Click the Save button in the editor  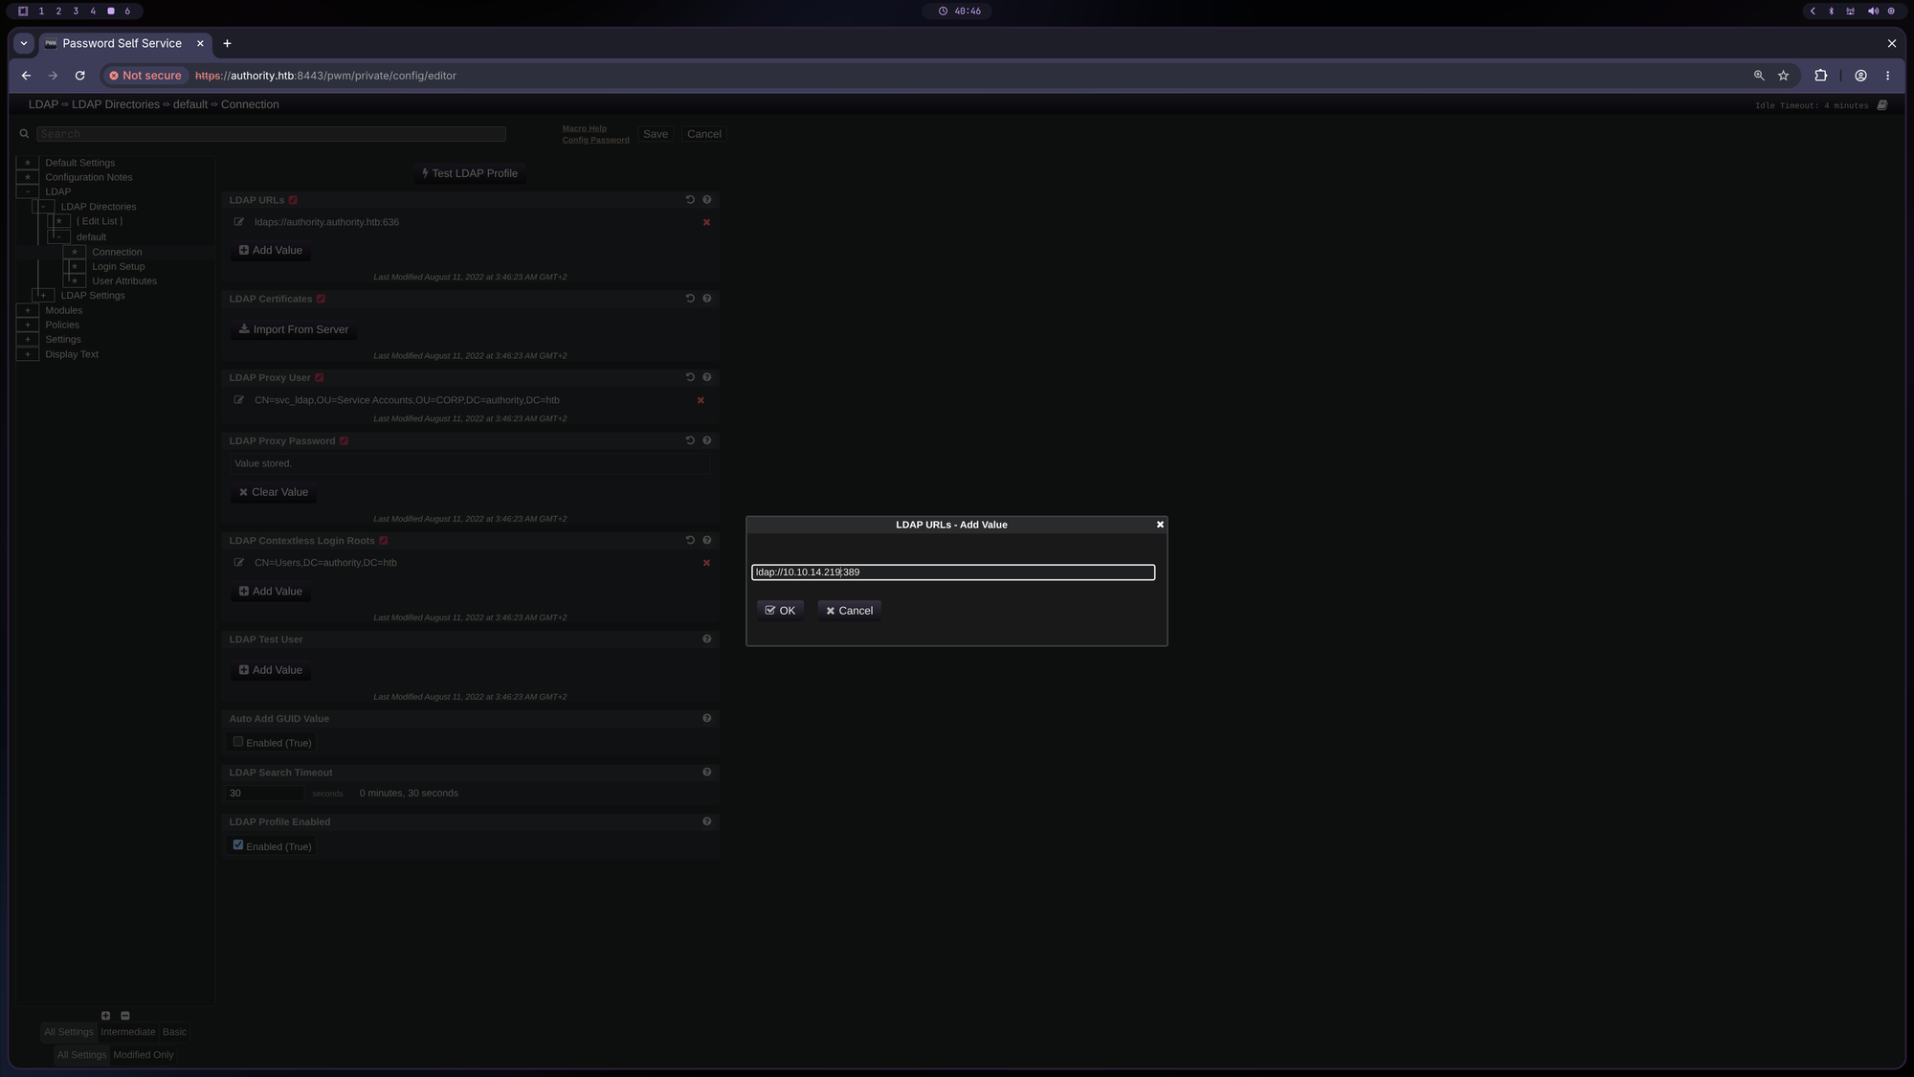pos(656,134)
